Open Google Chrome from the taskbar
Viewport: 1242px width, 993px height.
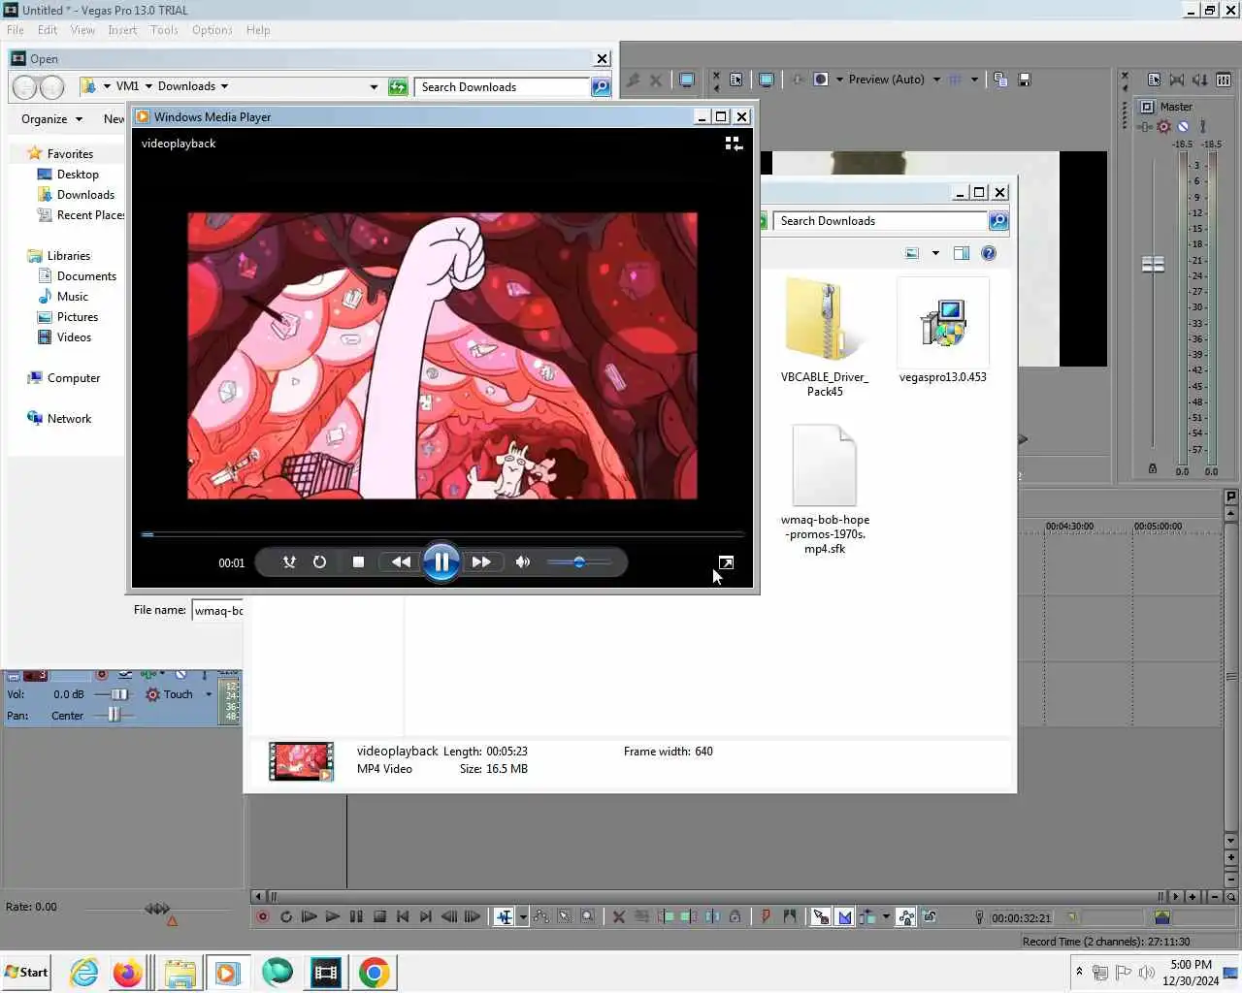pyautogui.click(x=375, y=972)
